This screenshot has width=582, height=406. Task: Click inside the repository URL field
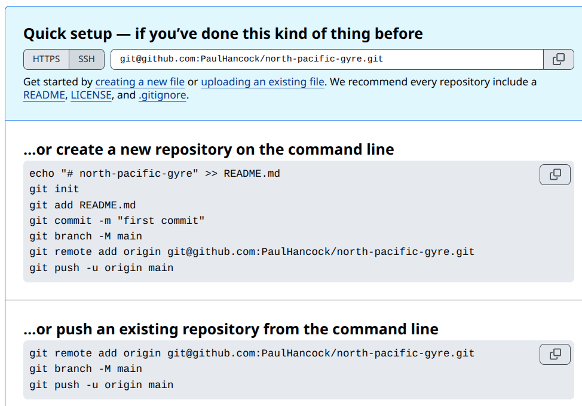(329, 59)
